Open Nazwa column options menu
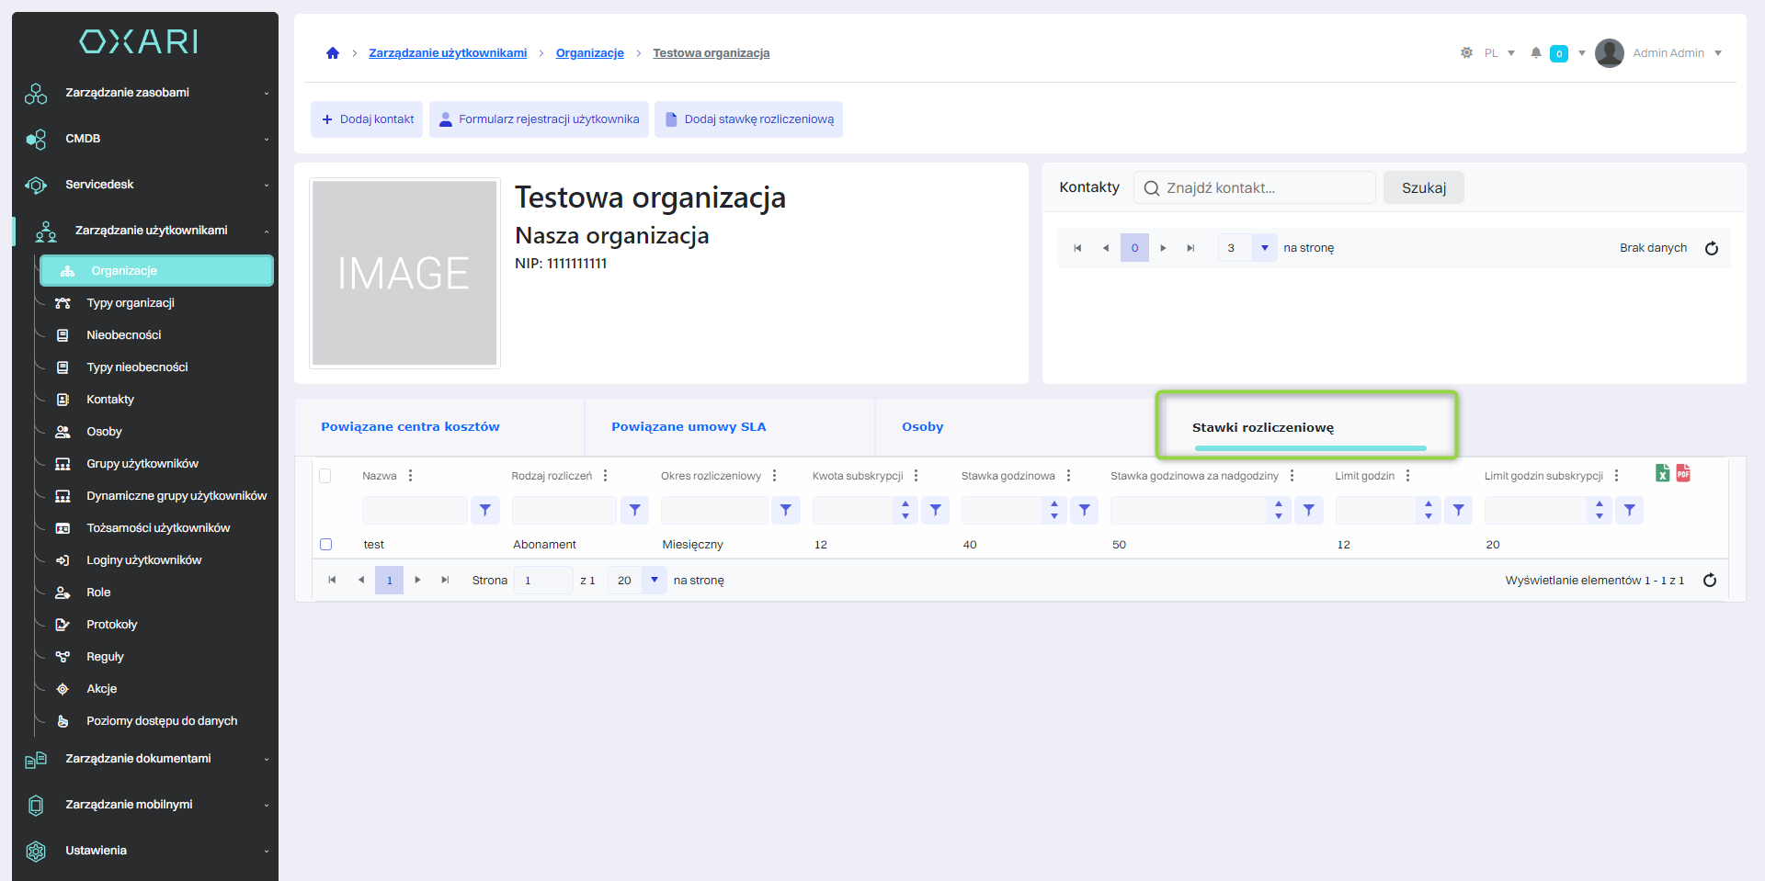The height and width of the screenshot is (881, 1765). pyautogui.click(x=410, y=476)
